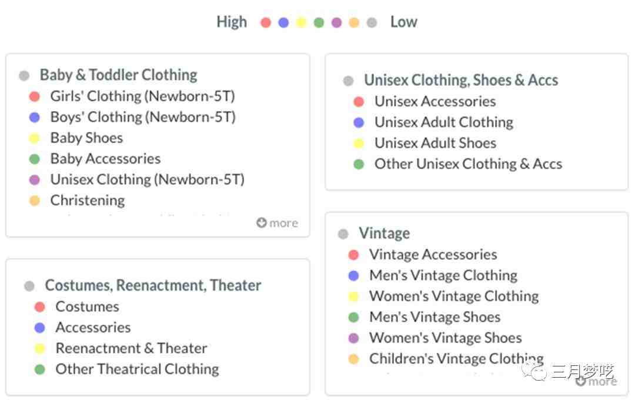
Task: Click the red dot beside Unisex Accessories
Action: [x=359, y=101]
